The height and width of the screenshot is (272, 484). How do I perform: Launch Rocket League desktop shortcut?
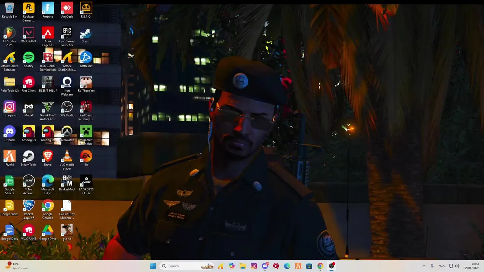(29, 210)
